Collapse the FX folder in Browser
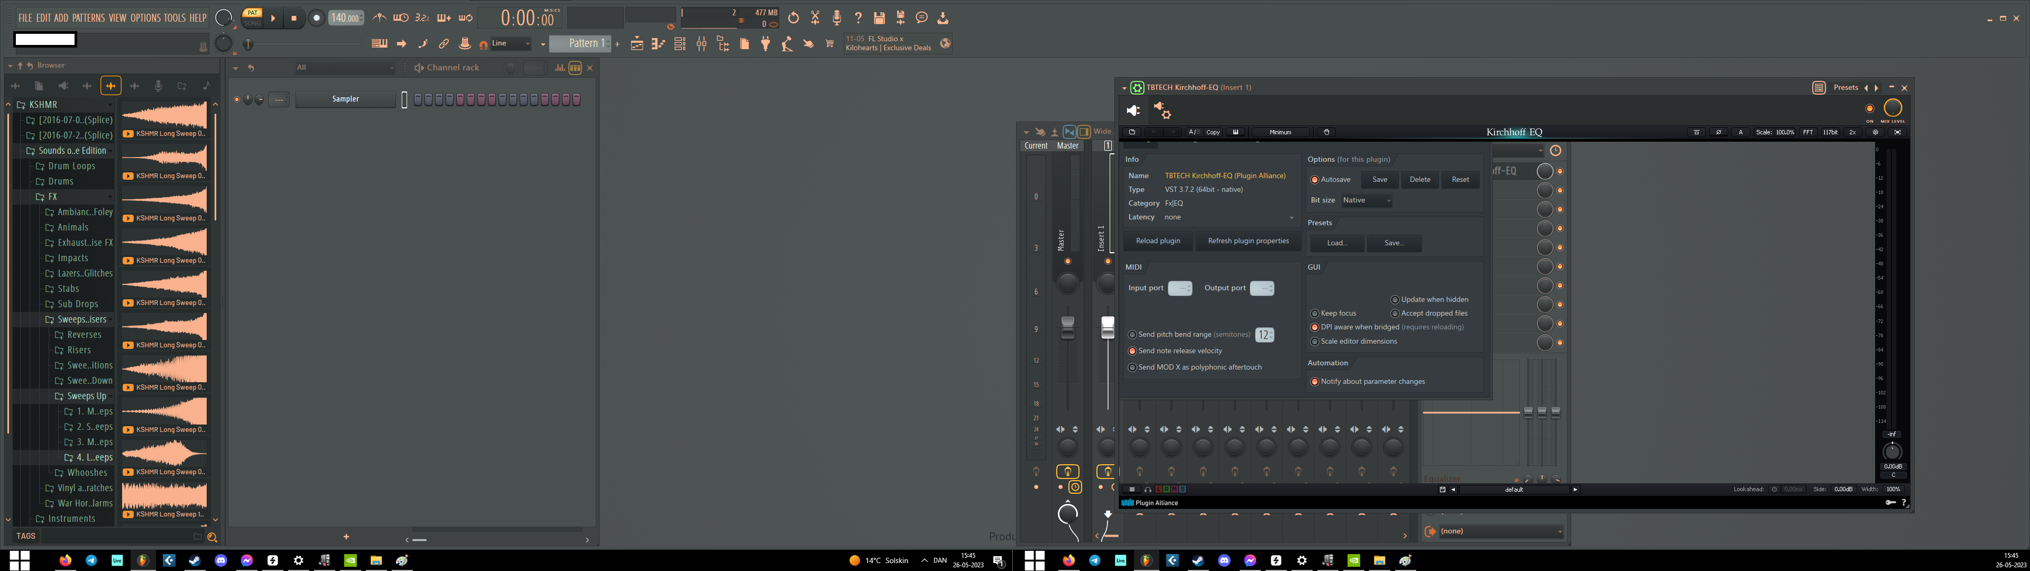Image resolution: width=2030 pixels, height=571 pixels. [x=52, y=196]
